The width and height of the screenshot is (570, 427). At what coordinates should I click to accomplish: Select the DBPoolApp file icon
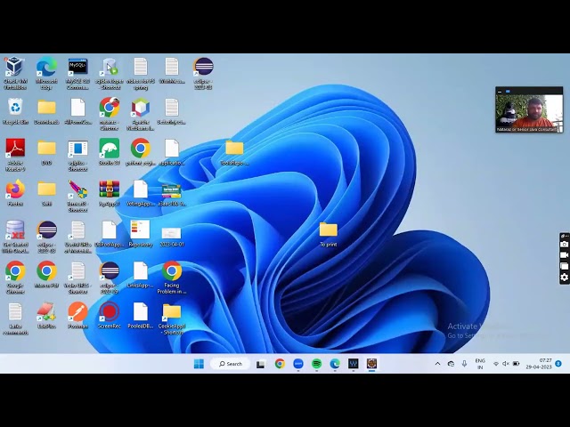point(110,230)
